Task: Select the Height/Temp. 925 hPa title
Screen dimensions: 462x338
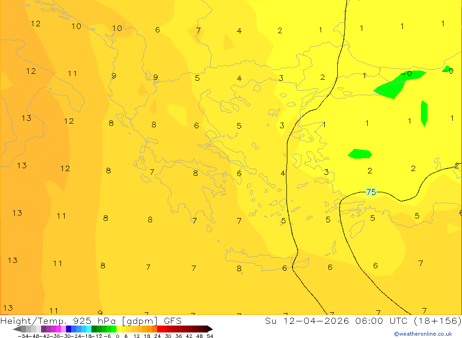Action: 58,321
